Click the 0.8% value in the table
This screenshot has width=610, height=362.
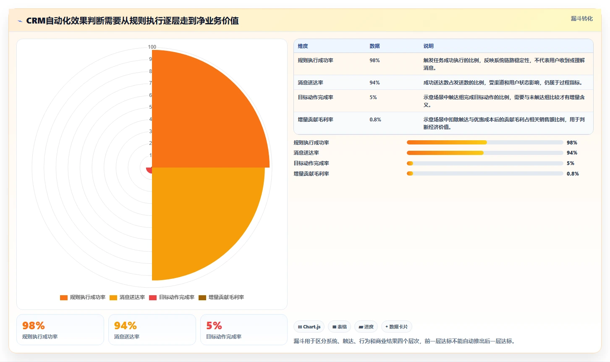pyautogui.click(x=375, y=120)
